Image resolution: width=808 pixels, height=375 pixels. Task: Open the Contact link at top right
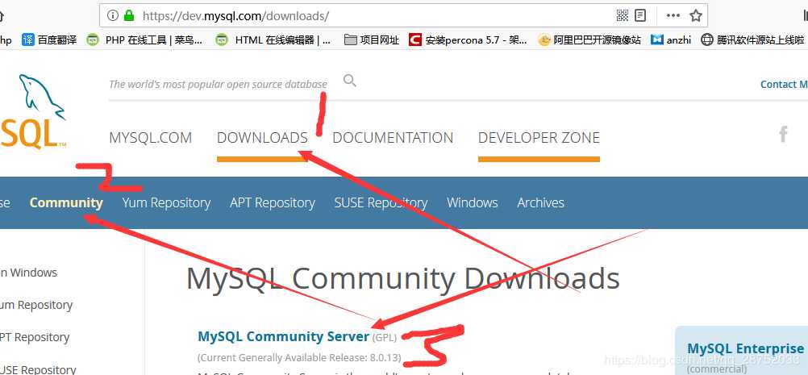pyautogui.click(x=784, y=85)
